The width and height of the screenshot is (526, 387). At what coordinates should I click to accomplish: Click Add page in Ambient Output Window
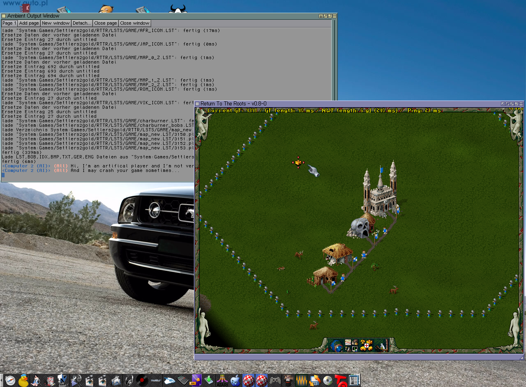click(x=29, y=23)
